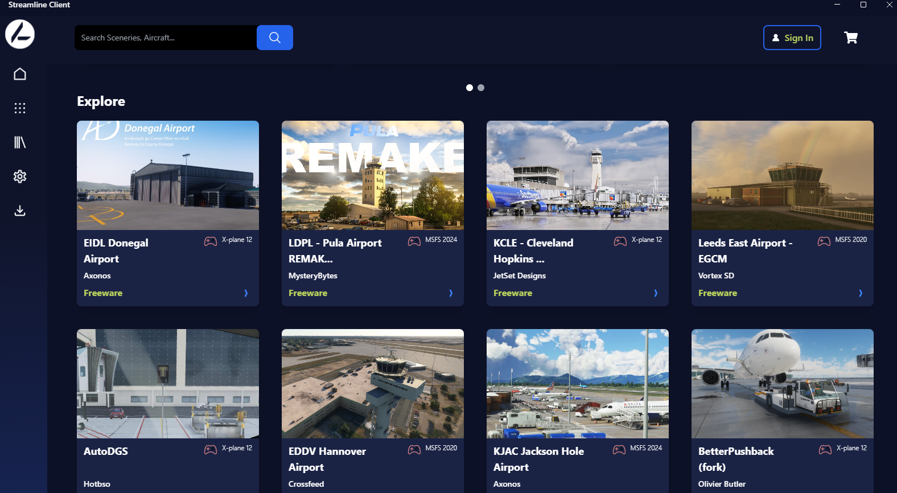The image size is (897, 493).
Task: Click the controller icon on EDDV Hannover card
Action: 414,450
